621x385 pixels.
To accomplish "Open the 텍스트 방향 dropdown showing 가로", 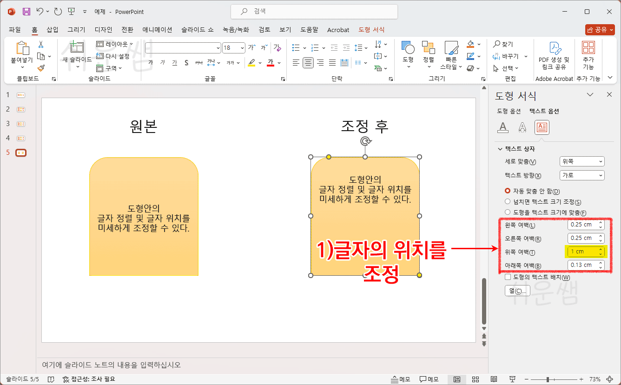I will point(582,175).
